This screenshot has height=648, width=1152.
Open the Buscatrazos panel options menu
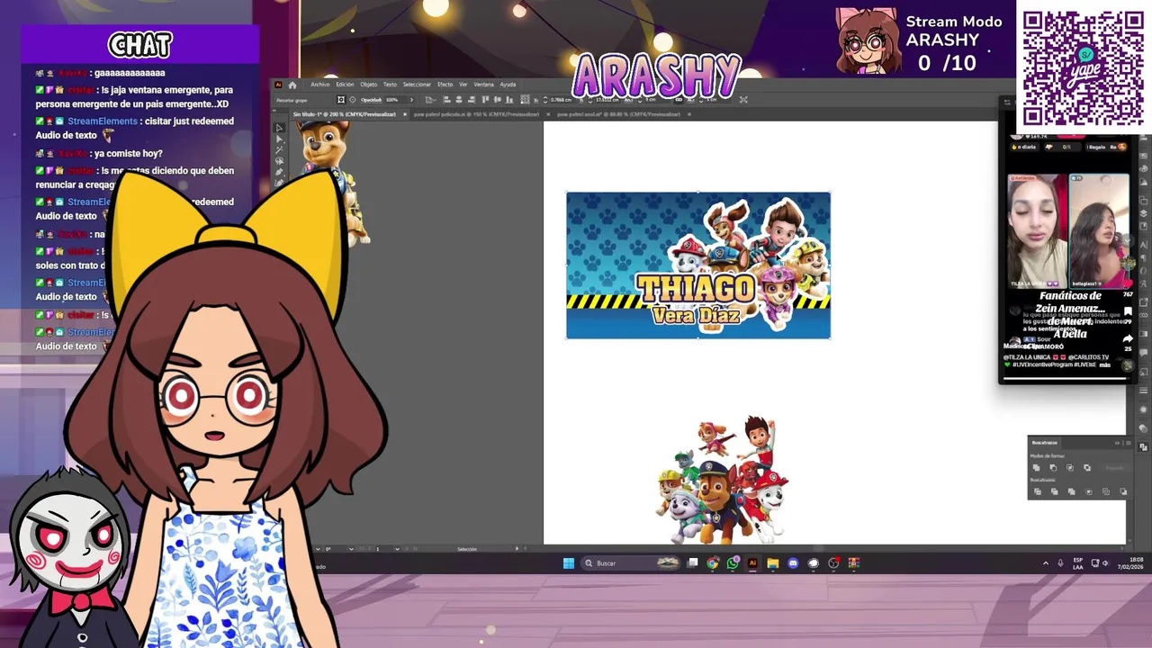pyautogui.click(x=1129, y=443)
